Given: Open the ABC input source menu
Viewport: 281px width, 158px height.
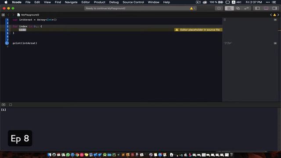Looking at the screenshot, I should click(237, 2).
